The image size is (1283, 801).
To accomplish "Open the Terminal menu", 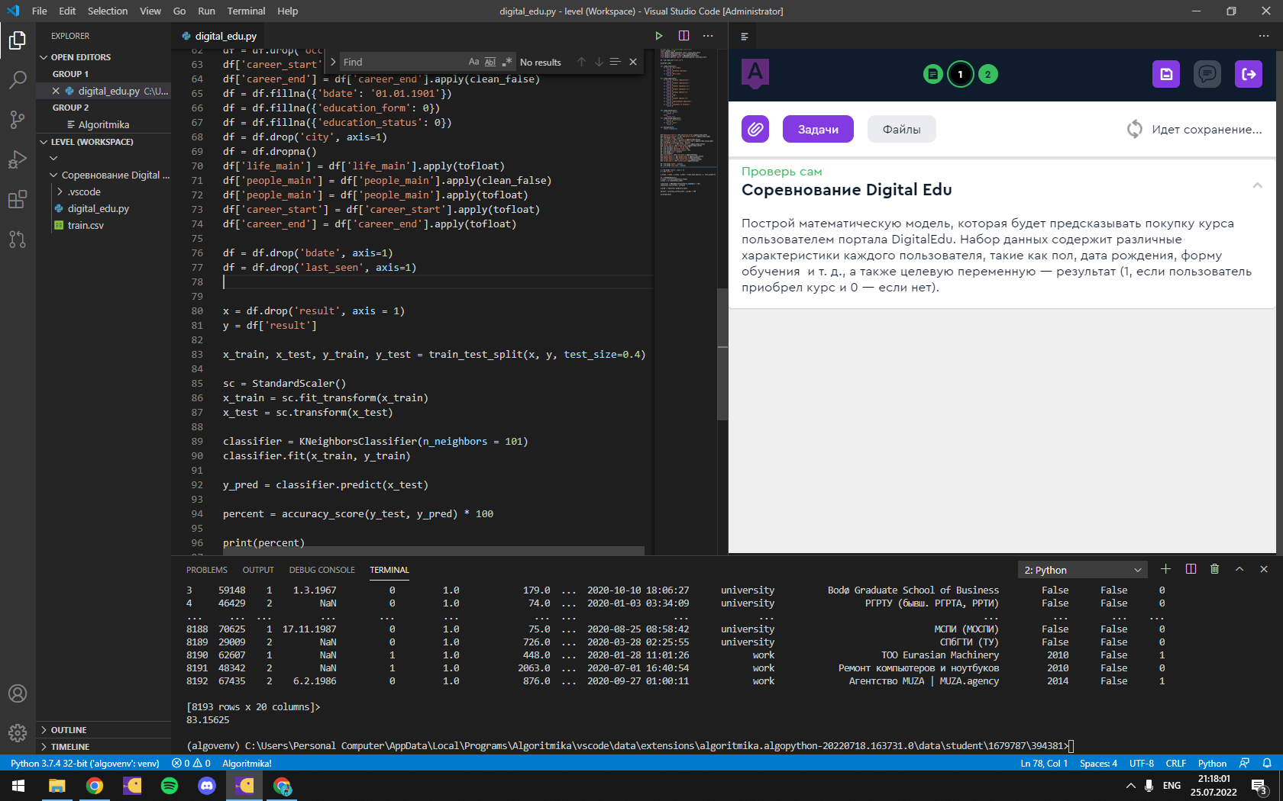I will tap(245, 11).
